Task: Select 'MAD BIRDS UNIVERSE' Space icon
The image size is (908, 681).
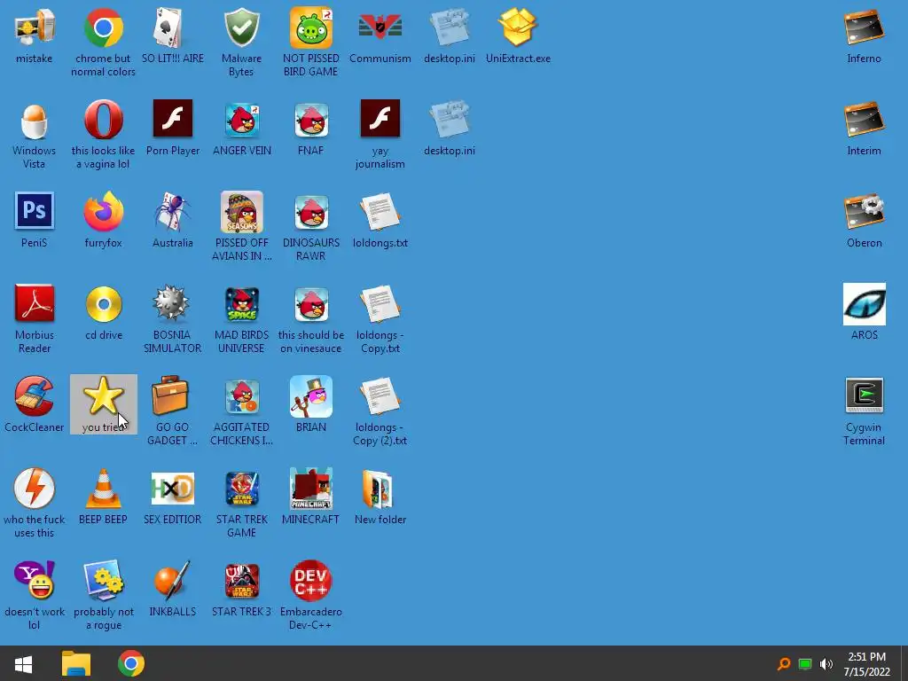Action: pyautogui.click(x=241, y=304)
